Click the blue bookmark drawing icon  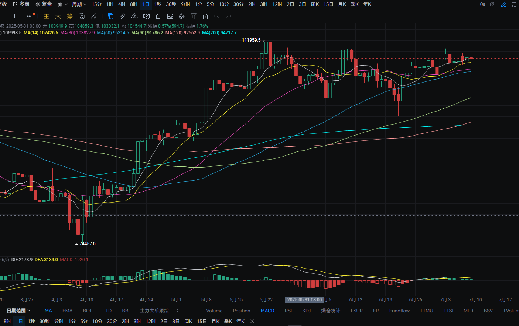[x=111, y=16]
